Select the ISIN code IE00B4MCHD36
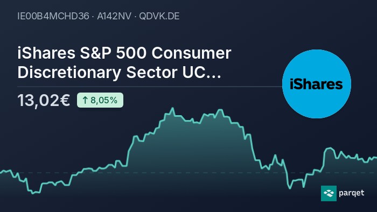 (53, 16)
